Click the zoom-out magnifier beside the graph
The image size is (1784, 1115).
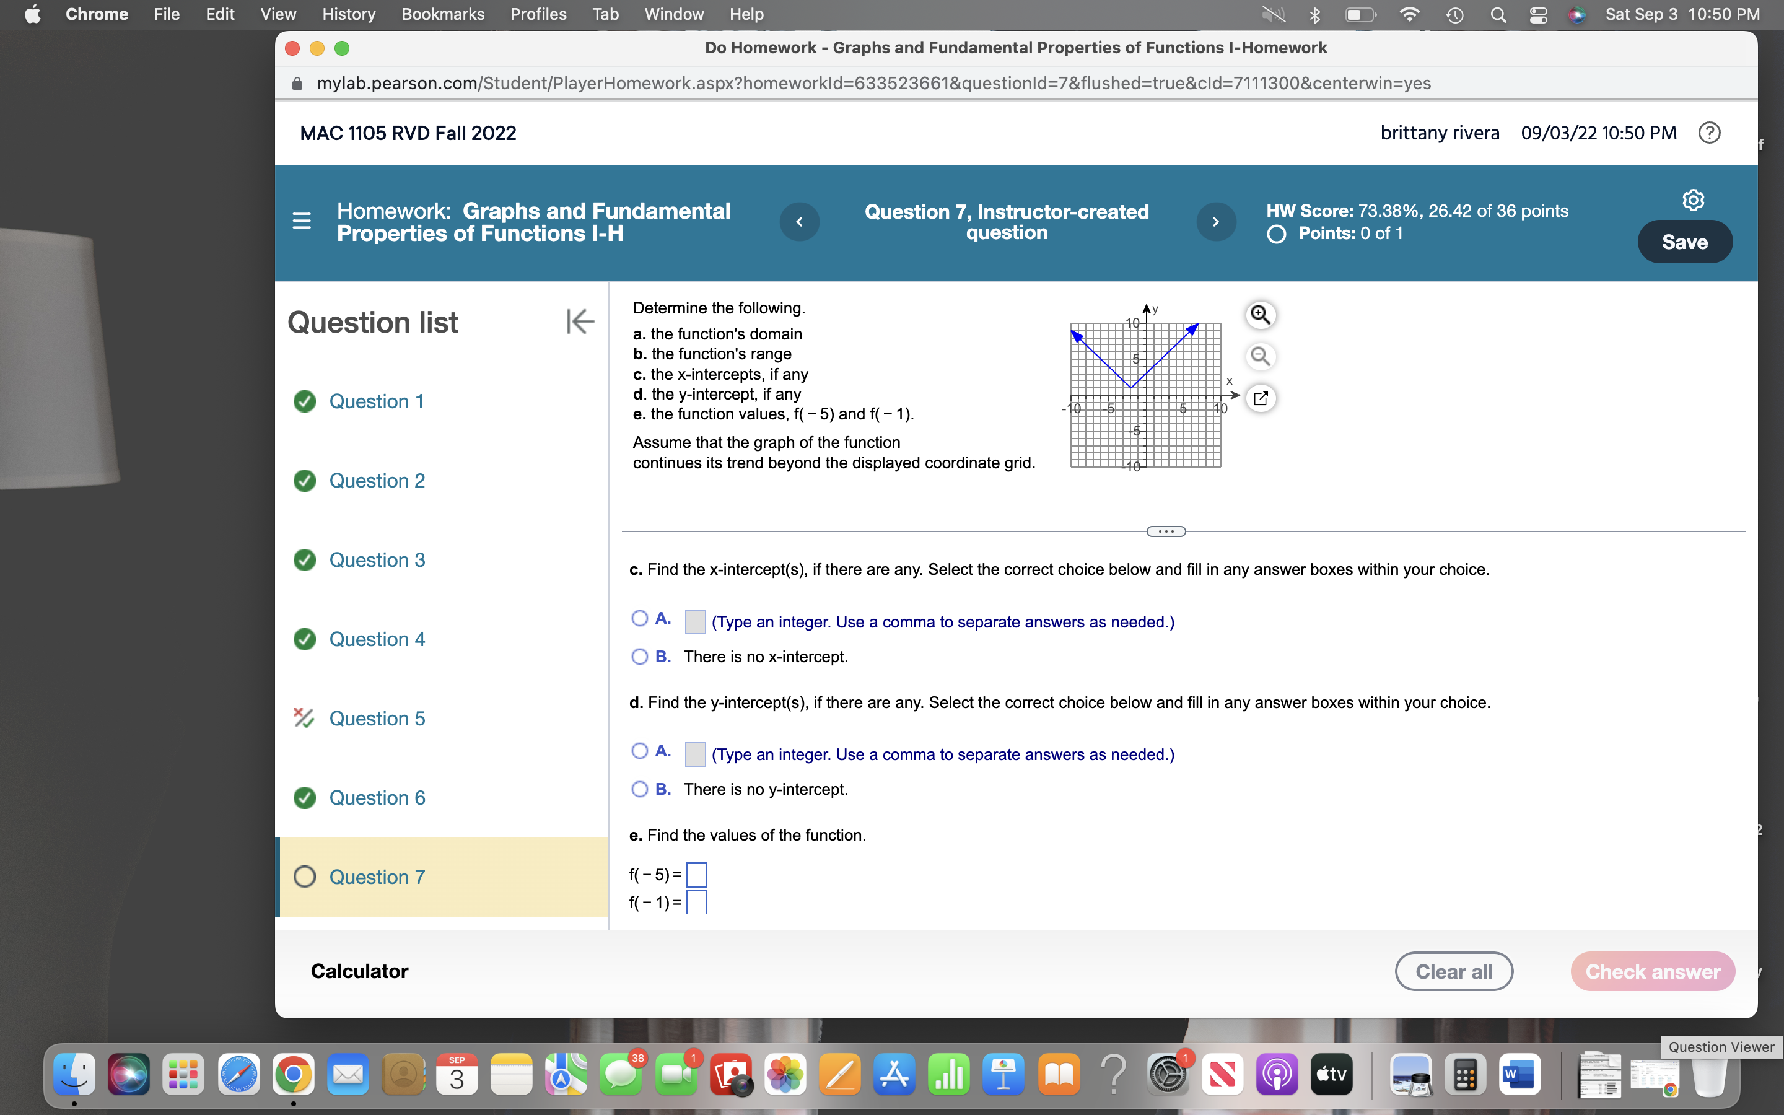pyautogui.click(x=1261, y=357)
